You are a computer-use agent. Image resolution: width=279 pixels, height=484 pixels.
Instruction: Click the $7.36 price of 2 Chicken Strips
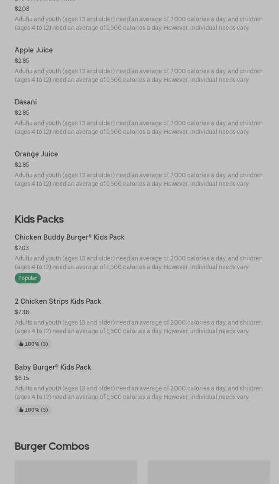pyautogui.click(x=22, y=312)
